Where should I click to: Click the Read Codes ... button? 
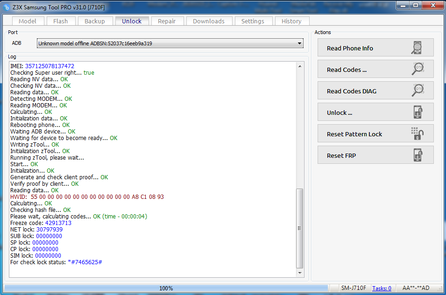pos(375,69)
